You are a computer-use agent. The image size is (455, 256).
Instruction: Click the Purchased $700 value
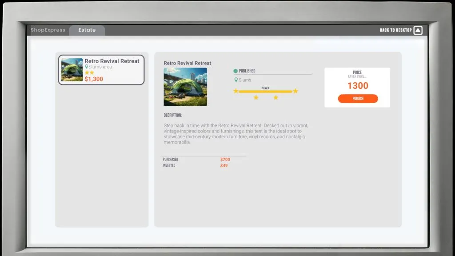[x=225, y=160]
